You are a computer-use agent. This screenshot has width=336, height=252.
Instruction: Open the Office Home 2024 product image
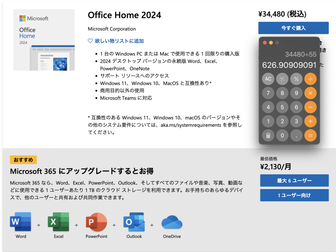tap(44, 40)
